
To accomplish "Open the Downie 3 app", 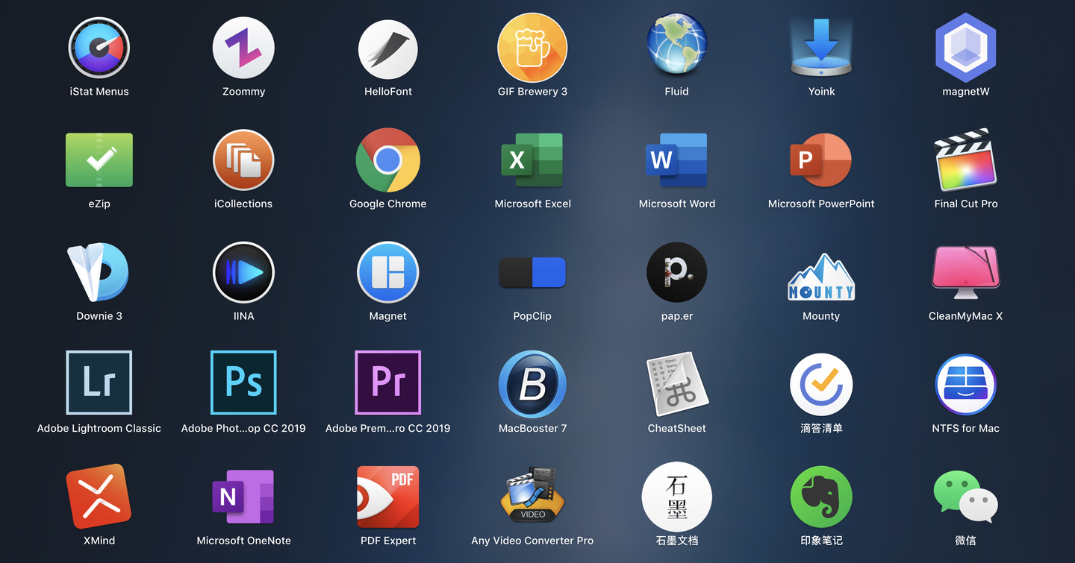I will [99, 272].
